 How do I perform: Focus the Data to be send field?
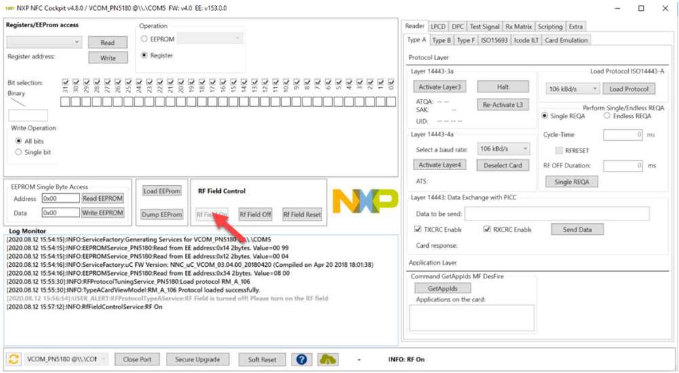[x=557, y=214]
